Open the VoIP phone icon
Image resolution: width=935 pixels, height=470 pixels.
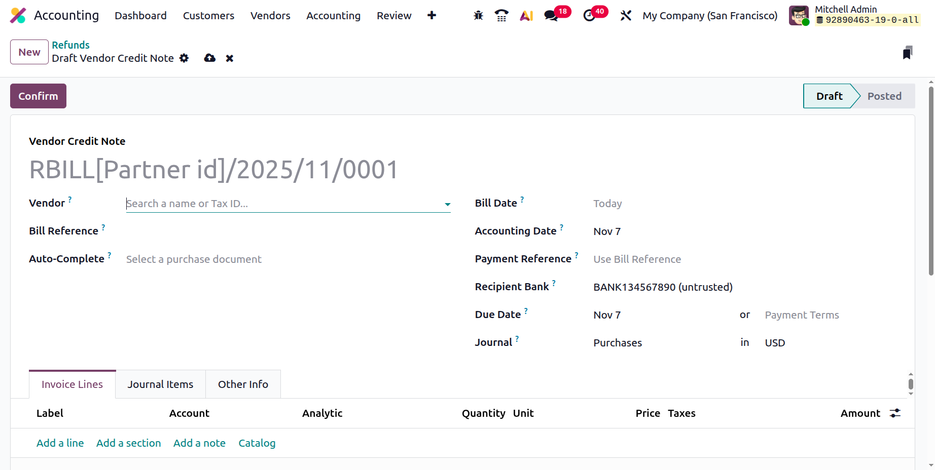(501, 16)
